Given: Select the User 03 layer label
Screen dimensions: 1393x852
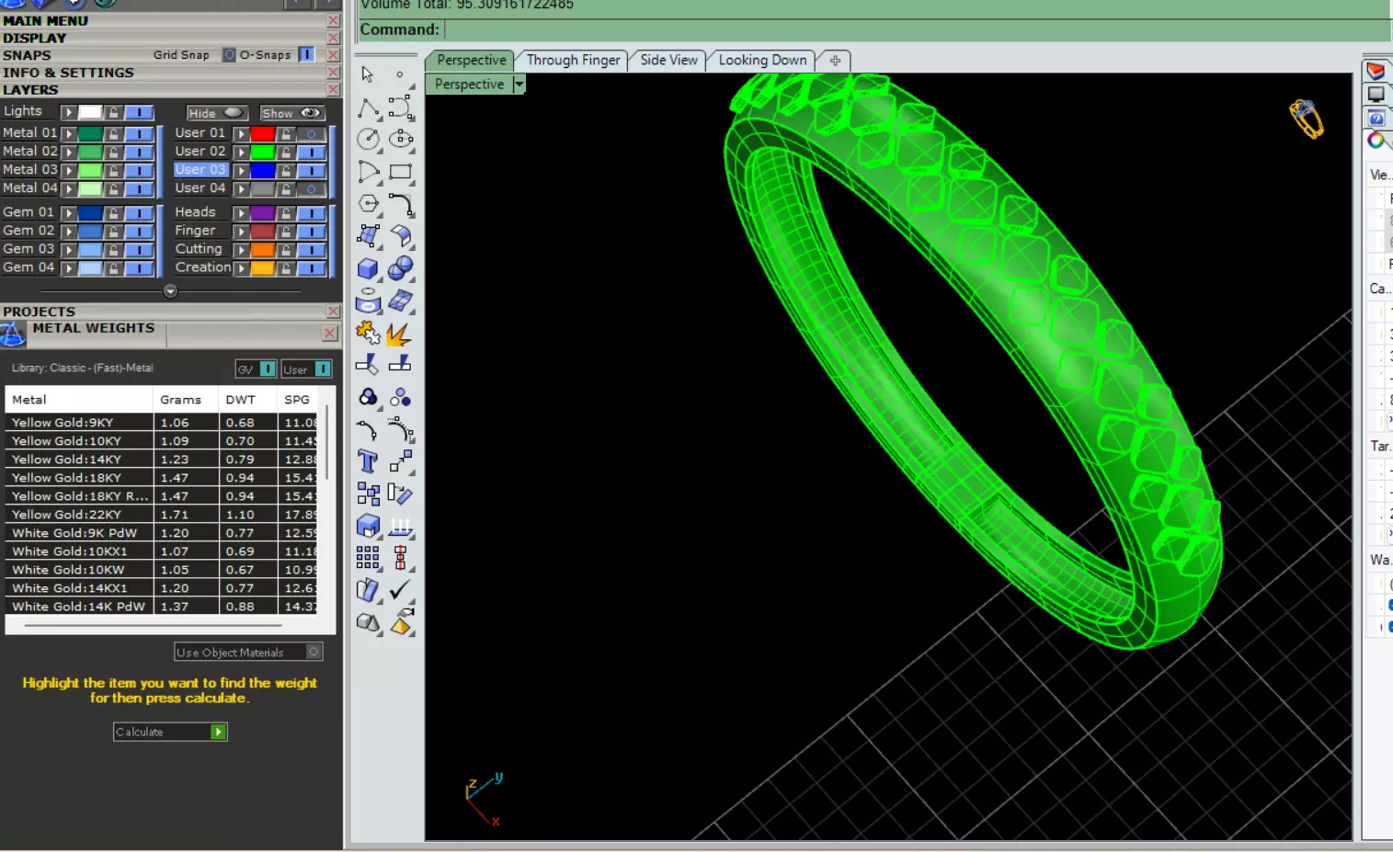Looking at the screenshot, I should pos(200,170).
